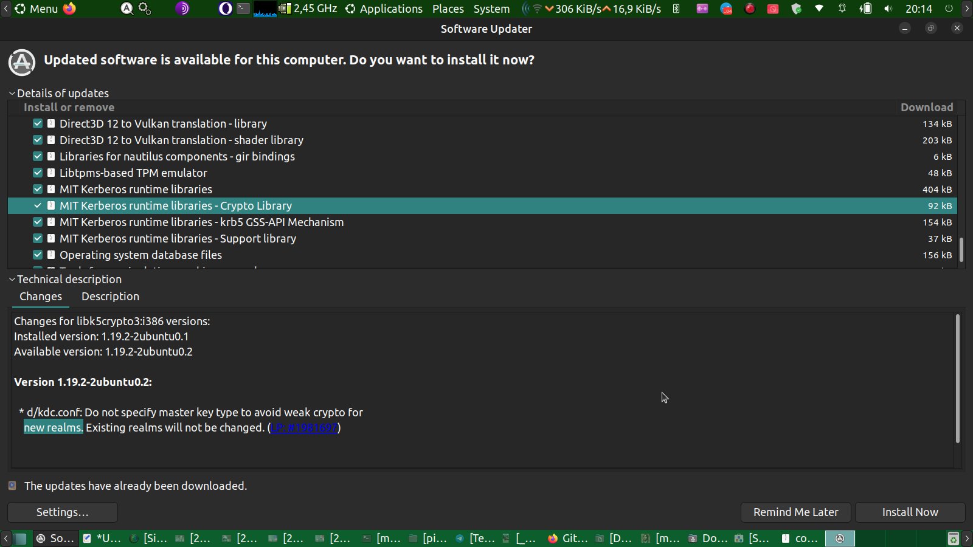The height and width of the screenshot is (547, 973).
Task: Click Install Now
Action: coord(910,512)
